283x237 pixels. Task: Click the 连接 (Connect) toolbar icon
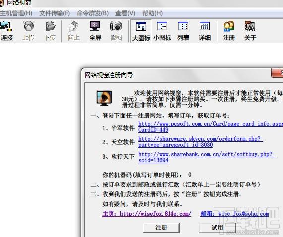point(6,31)
